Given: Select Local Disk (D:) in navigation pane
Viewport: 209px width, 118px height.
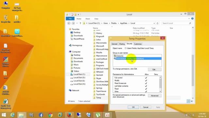Looking at the screenshot, I should 79,78.
